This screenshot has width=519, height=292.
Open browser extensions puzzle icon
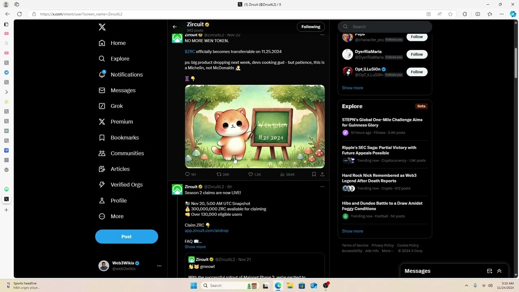pyautogui.click(x=465, y=14)
